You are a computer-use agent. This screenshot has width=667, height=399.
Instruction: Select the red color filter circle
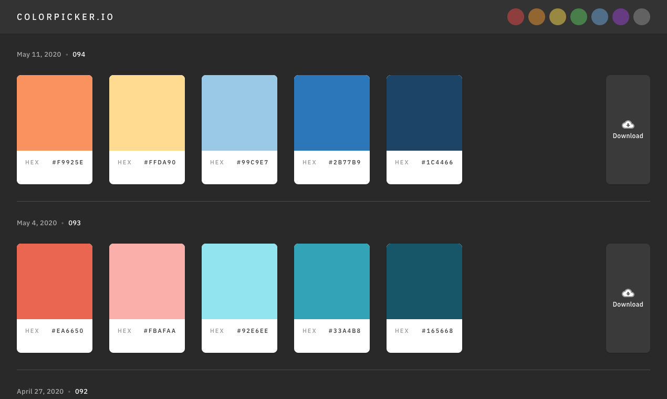pos(516,16)
